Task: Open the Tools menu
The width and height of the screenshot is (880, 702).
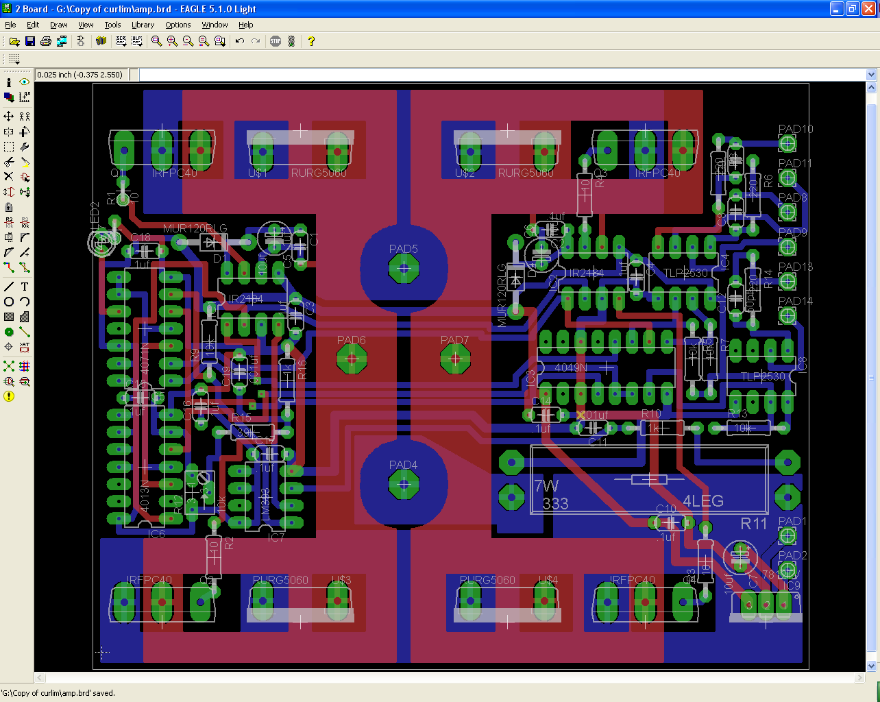Action: (x=112, y=25)
